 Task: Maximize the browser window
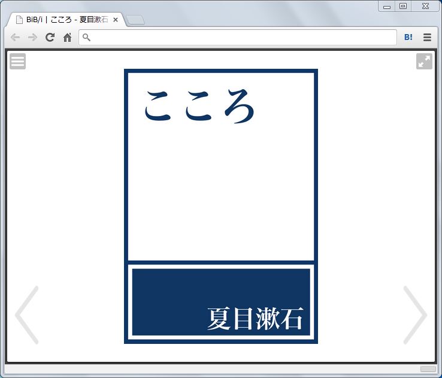(x=403, y=6)
